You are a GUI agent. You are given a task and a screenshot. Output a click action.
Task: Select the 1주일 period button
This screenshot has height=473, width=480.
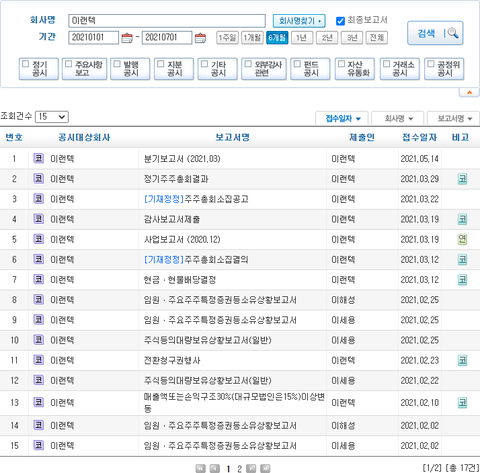[x=227, y=38]
